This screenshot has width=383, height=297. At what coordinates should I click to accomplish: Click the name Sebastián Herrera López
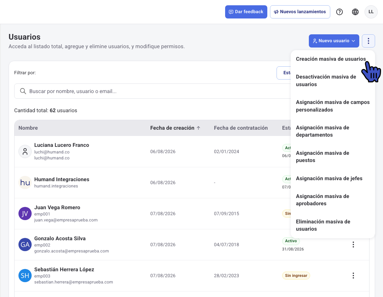64,270
